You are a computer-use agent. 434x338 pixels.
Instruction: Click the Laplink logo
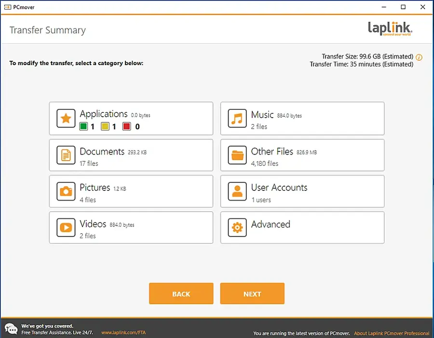click(x=390, y=28)
